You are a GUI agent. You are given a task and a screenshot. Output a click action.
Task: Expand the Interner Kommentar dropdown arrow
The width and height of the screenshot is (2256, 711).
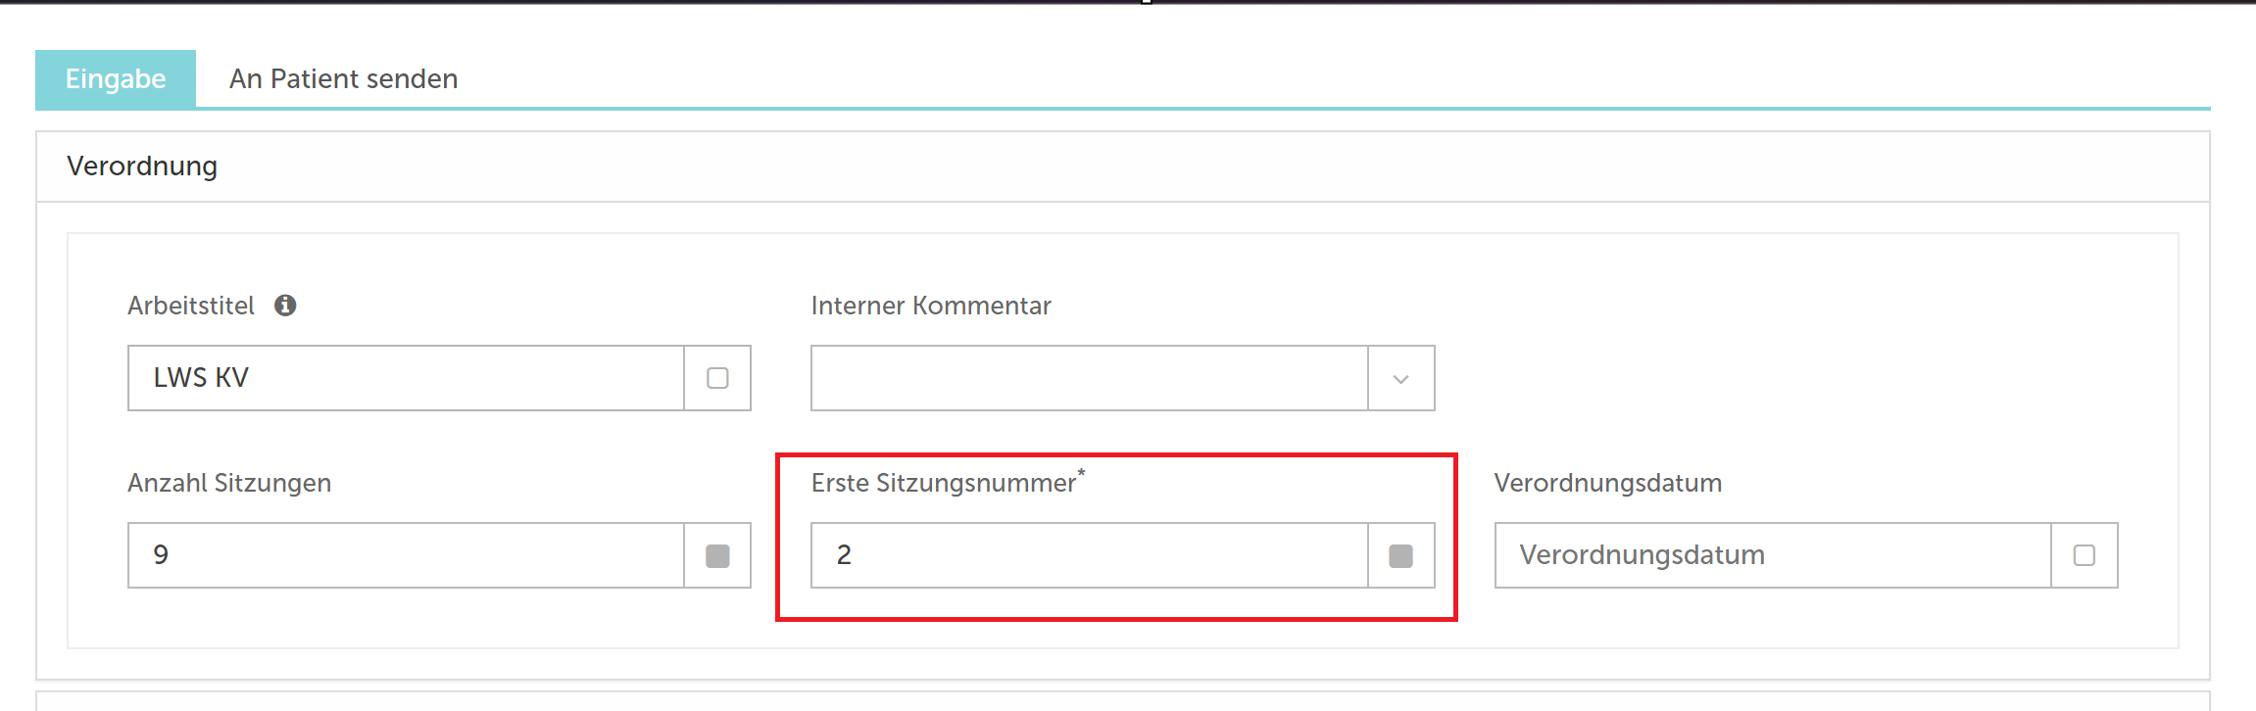point(1400,378)
